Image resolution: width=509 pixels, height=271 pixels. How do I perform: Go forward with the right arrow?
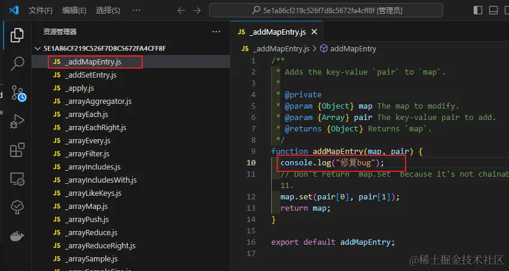click(x=197, y=10)
